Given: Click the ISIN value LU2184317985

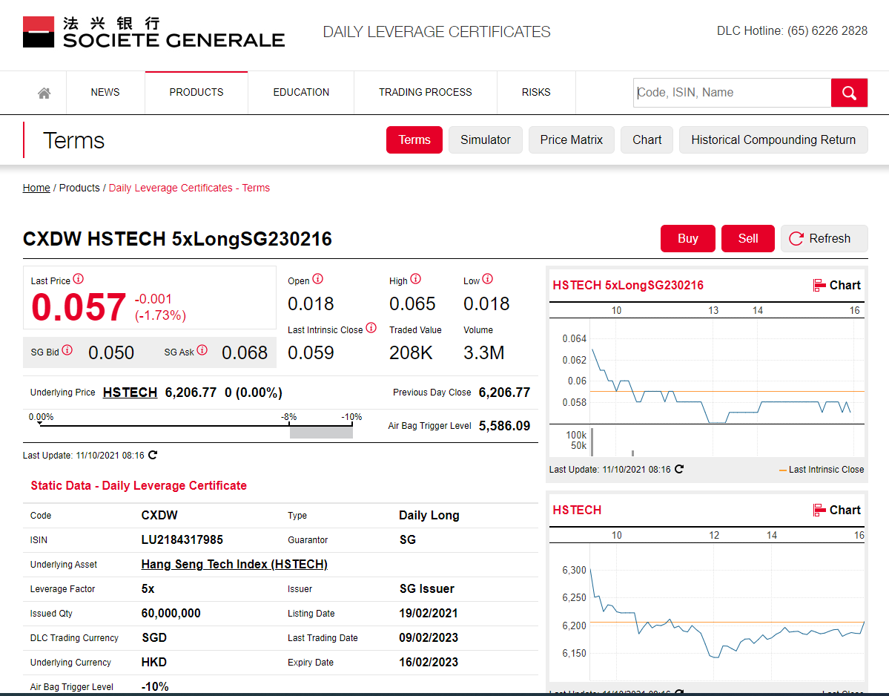Looking at the screenshot, I should pos(182,540).
